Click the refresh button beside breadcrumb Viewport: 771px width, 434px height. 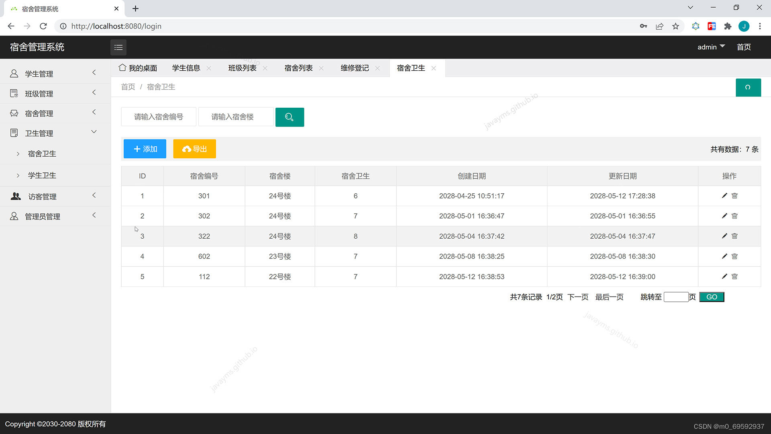coord(748,87)
